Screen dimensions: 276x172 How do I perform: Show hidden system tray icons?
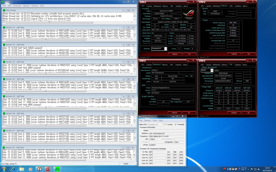[248, 169]
